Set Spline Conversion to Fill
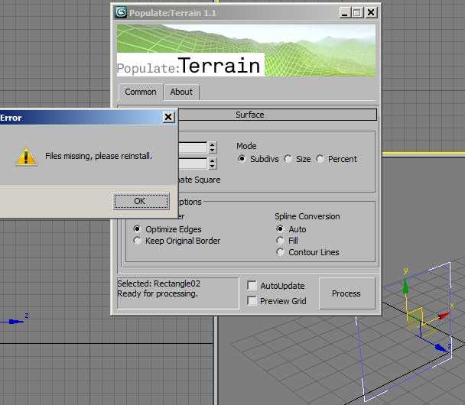The width and height of the screenshot is (465, 405). (x=280, y=241)
